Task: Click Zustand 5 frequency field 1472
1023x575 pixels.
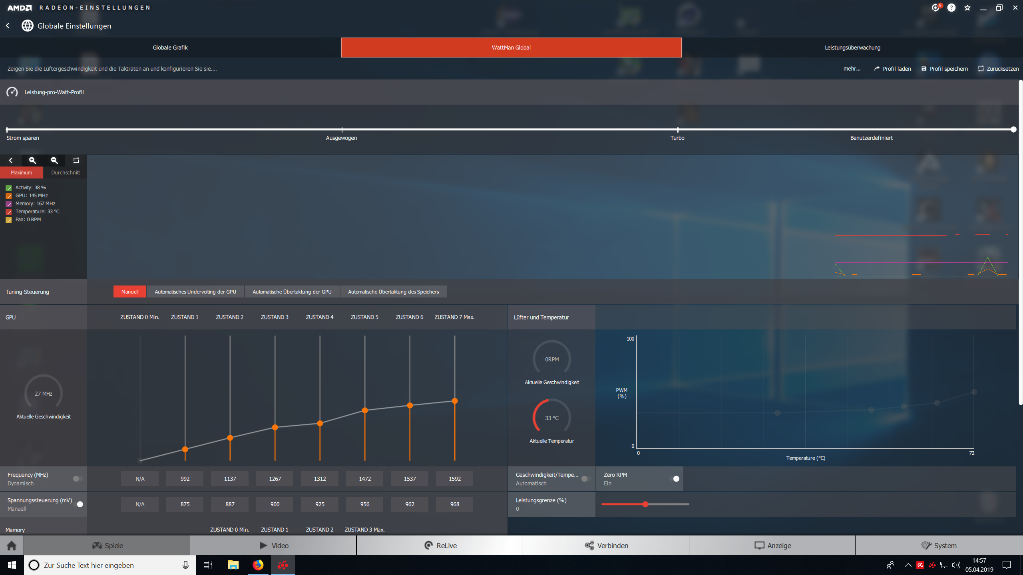Action: 365,479
